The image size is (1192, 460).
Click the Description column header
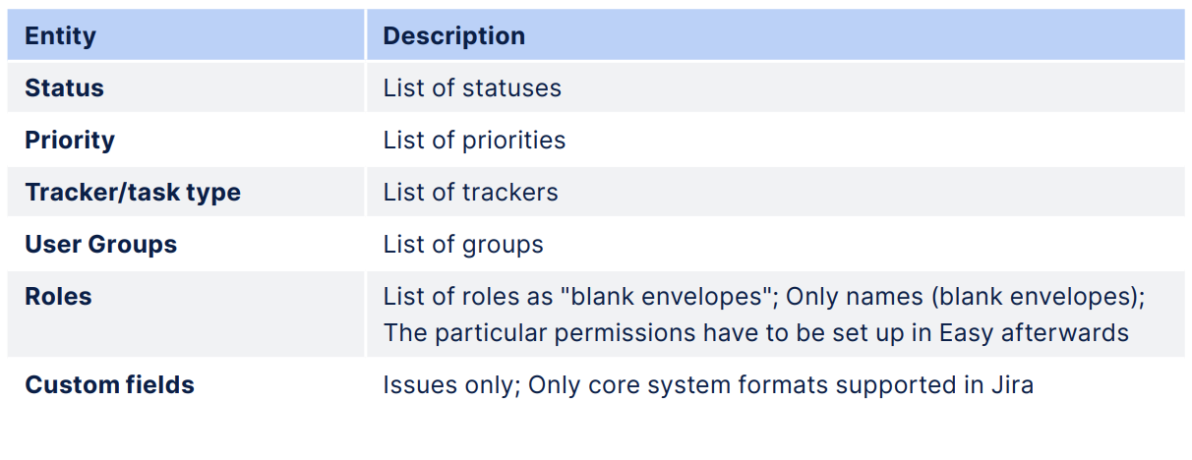coord(453,36)
